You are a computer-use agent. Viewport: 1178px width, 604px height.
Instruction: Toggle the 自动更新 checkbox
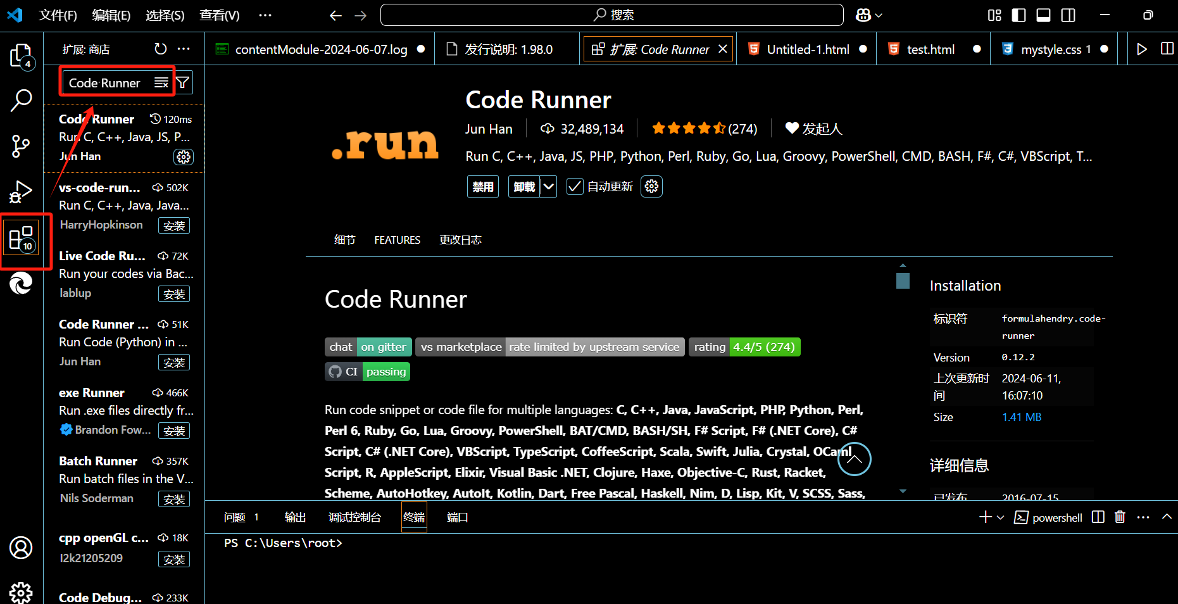[x=575, y=187]
